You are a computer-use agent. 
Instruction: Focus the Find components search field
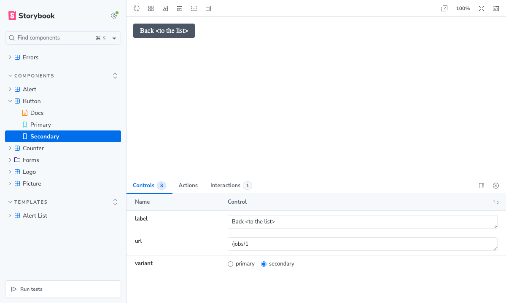pos(63,38)
